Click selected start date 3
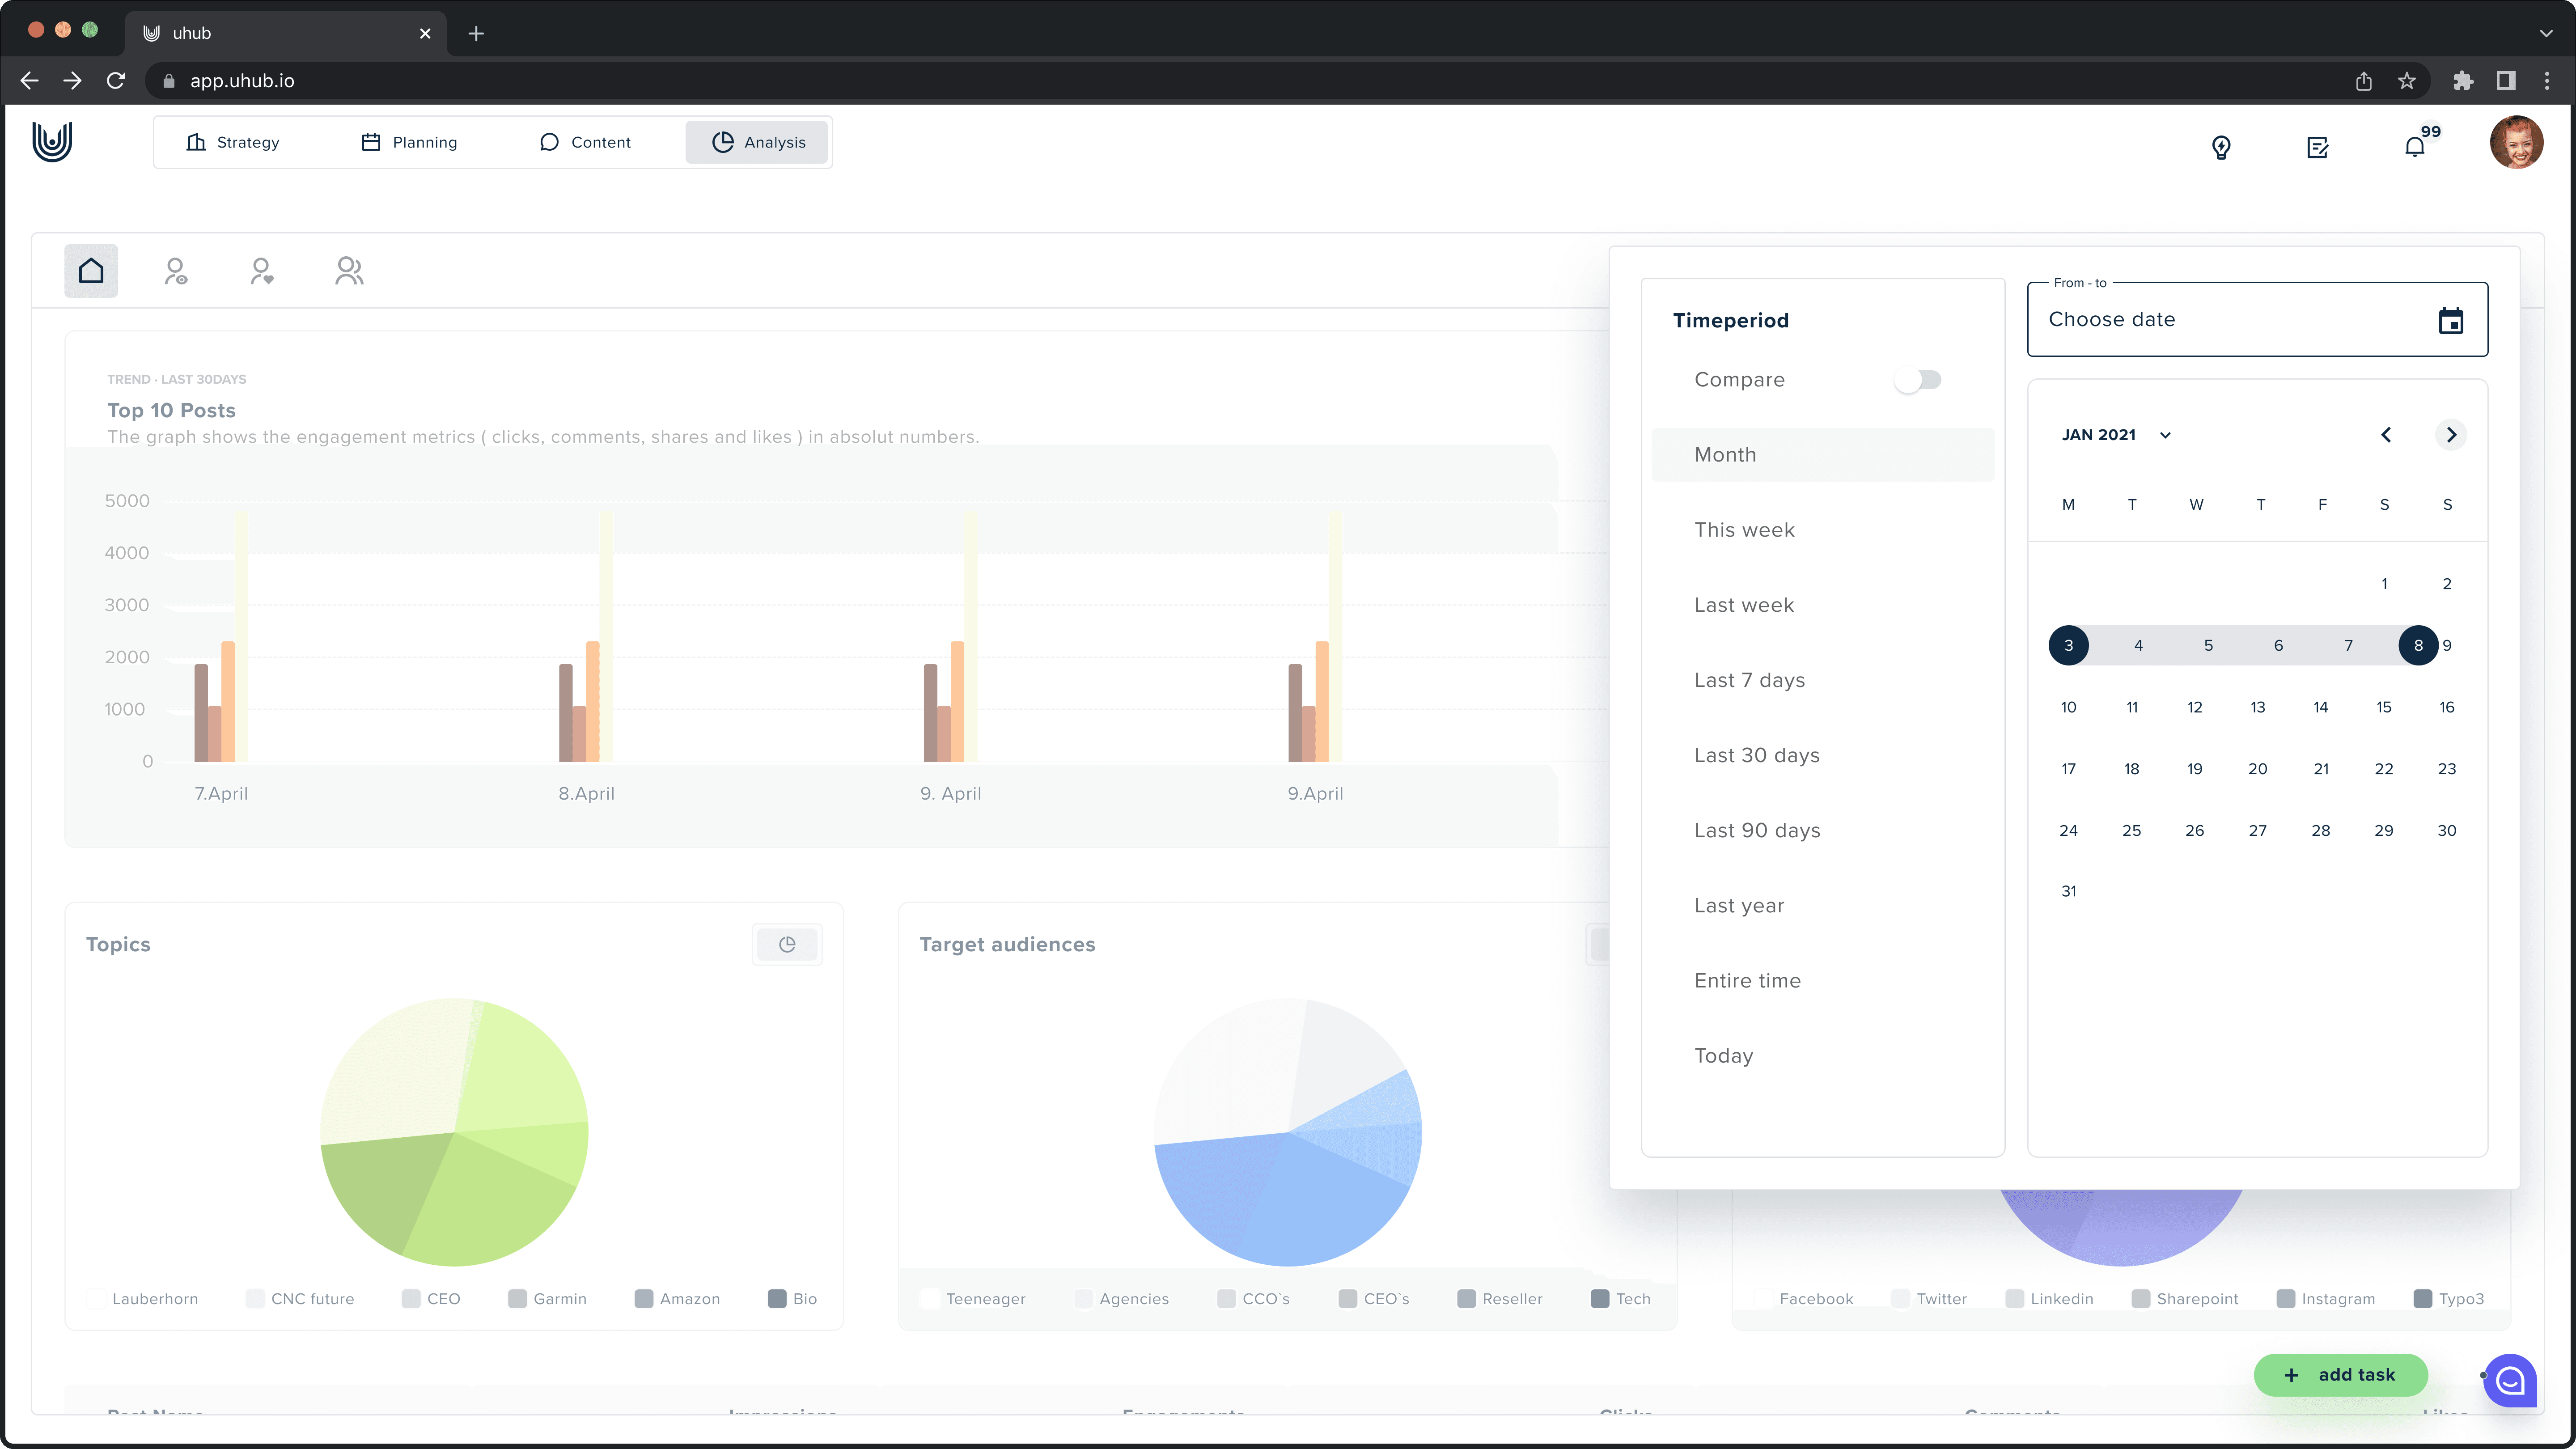The height and width of the screenshot is (1449, 2576). pos(2069,645)
